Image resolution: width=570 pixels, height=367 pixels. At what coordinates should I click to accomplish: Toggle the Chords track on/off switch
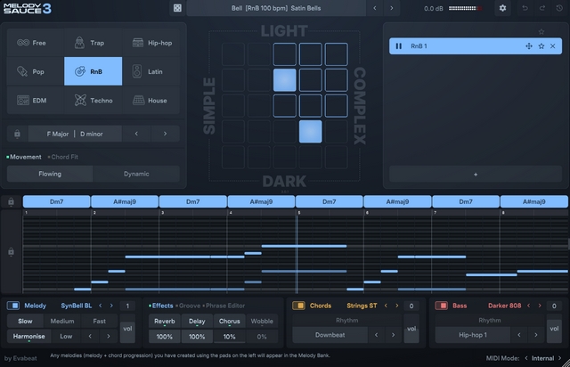pos(298,306)
